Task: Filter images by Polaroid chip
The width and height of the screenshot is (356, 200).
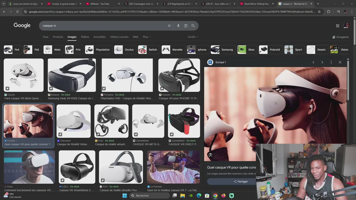Action: click(x=271, y=50)
